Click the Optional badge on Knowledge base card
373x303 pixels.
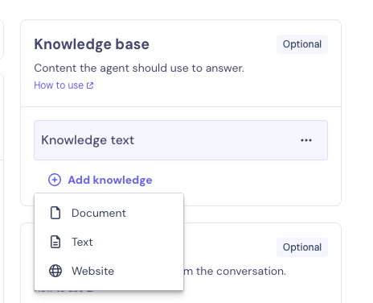pos(302,44)
